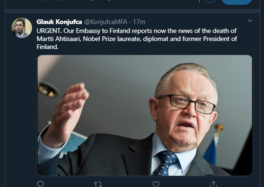Open Glauk Konjufca's profile avatar
This screenshot has width=264, height=187.
[22, 28]
